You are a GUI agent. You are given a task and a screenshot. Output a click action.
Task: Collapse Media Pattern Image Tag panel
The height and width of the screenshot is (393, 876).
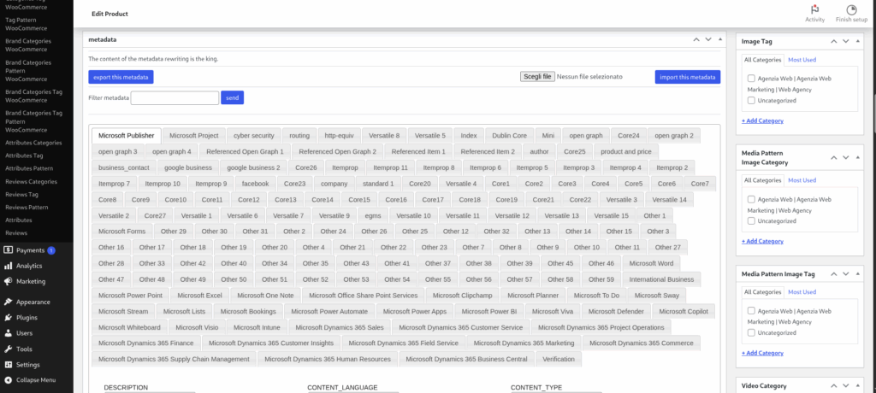click(857, 274)
